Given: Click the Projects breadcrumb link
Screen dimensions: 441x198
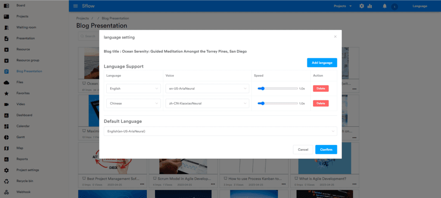Looking at the screenshot, I should tap(82, 18).
